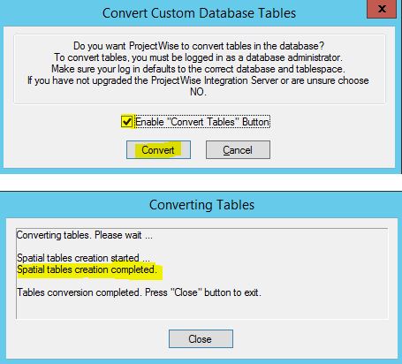The height and width of the screenshot is (364, 402).
Task: Click the "If you have not upgraded" line
Action: pyautogui.click(x=198, y=80)
